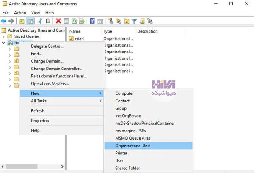Select Computer in the New submenu
The height and width of the screenshot is (173, 254).
click(x=149, y=93)
